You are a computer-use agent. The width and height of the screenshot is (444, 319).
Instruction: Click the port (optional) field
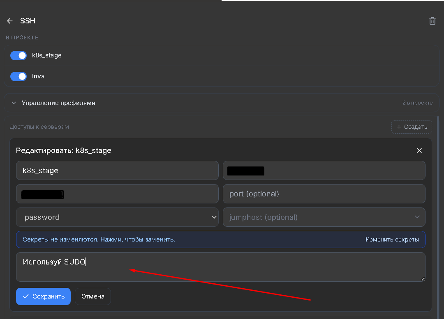click(x=324, y=194)
